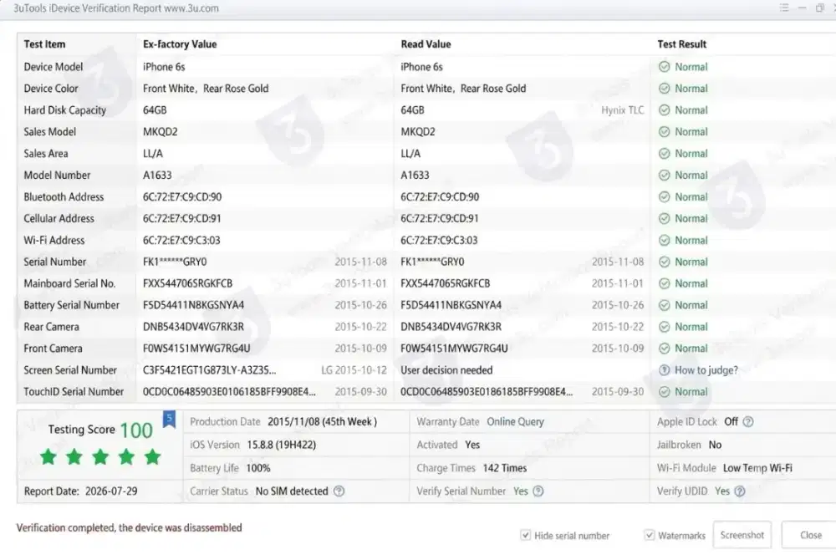Click the User decision needed text
836x555 pixels.
click(x=446, y=370)
